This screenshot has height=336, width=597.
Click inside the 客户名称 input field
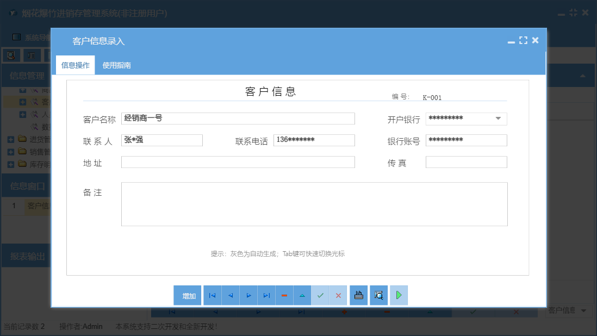coord(238,119)
